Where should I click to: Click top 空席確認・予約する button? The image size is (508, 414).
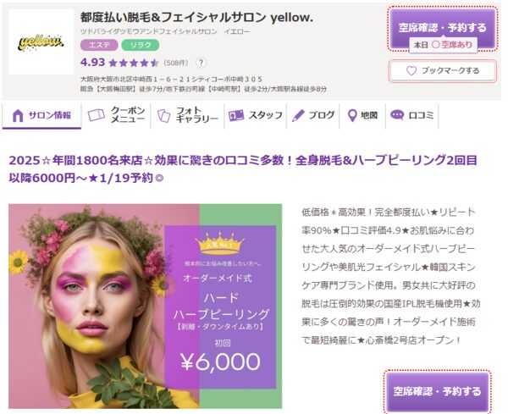[x=443, y=29]
